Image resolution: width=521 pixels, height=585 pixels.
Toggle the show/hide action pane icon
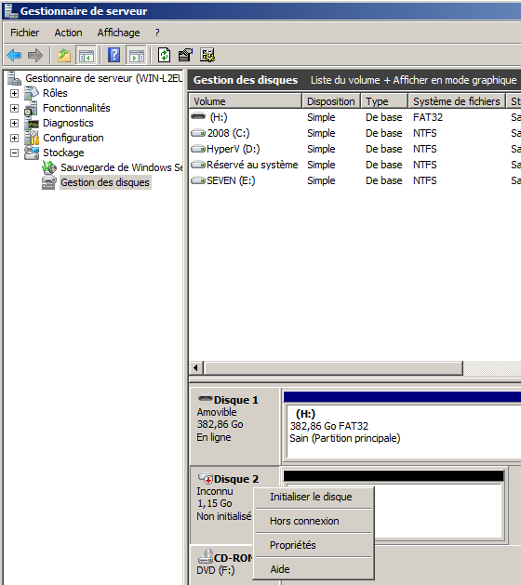click(x=137, y=56)
